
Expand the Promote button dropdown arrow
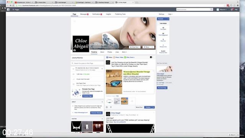click(168, 19)
